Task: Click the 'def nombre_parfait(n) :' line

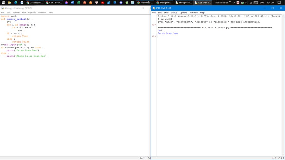Action: pyautogui.click(x=17, y=19)
